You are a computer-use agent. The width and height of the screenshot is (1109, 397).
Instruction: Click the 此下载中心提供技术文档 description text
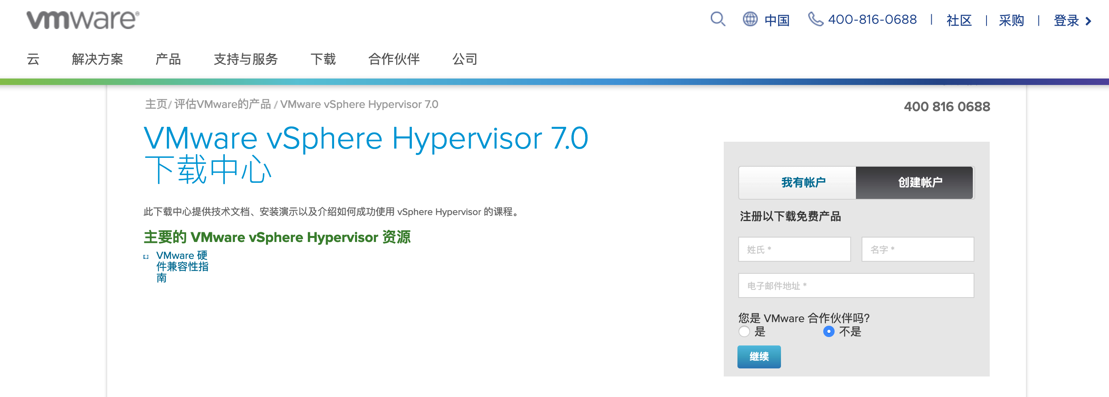(x=332, y=212)
